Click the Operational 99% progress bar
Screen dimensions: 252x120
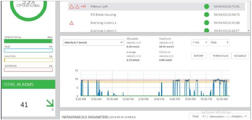pos(28,41)
